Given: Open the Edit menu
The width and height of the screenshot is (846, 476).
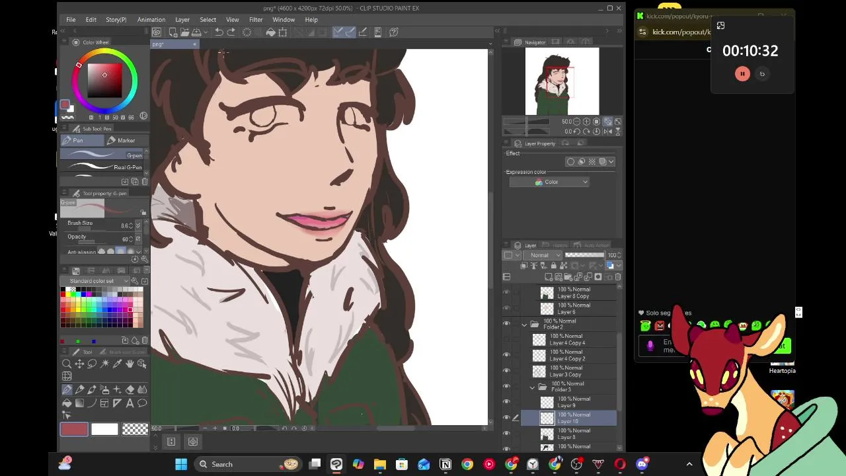Looking at the screenshot, I should 91,20.
